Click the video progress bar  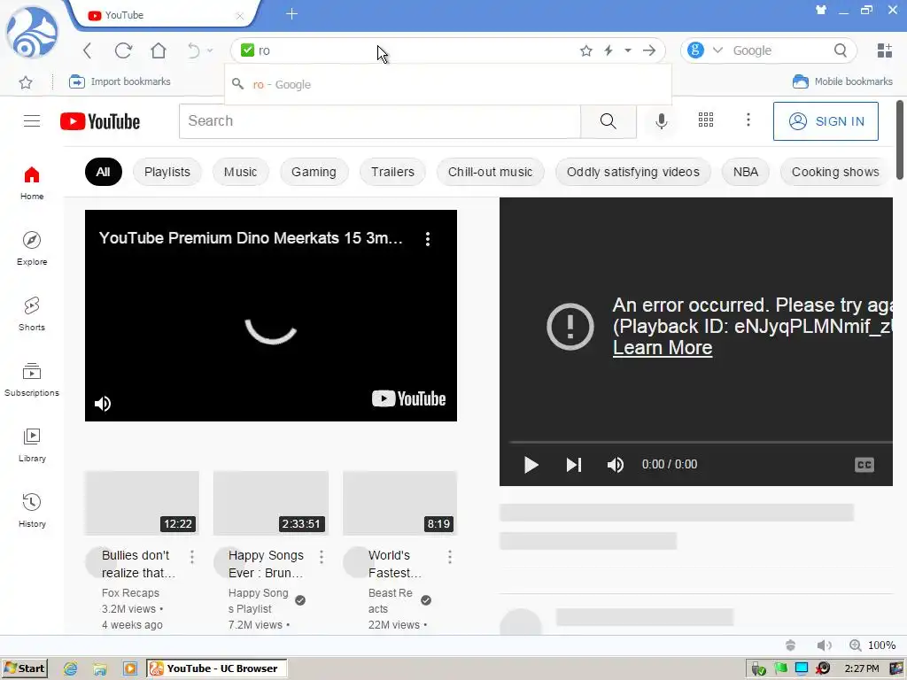[x=701, y=443]
